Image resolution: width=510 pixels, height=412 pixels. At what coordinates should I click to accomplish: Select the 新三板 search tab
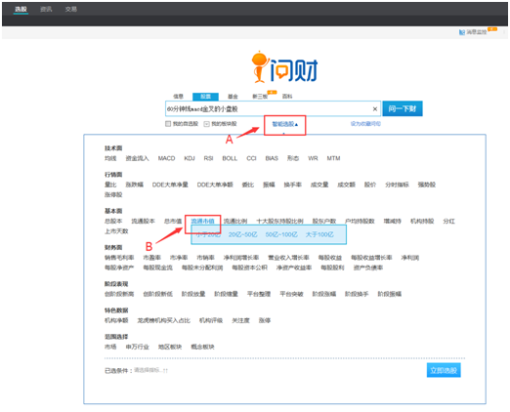click(260, 97)
